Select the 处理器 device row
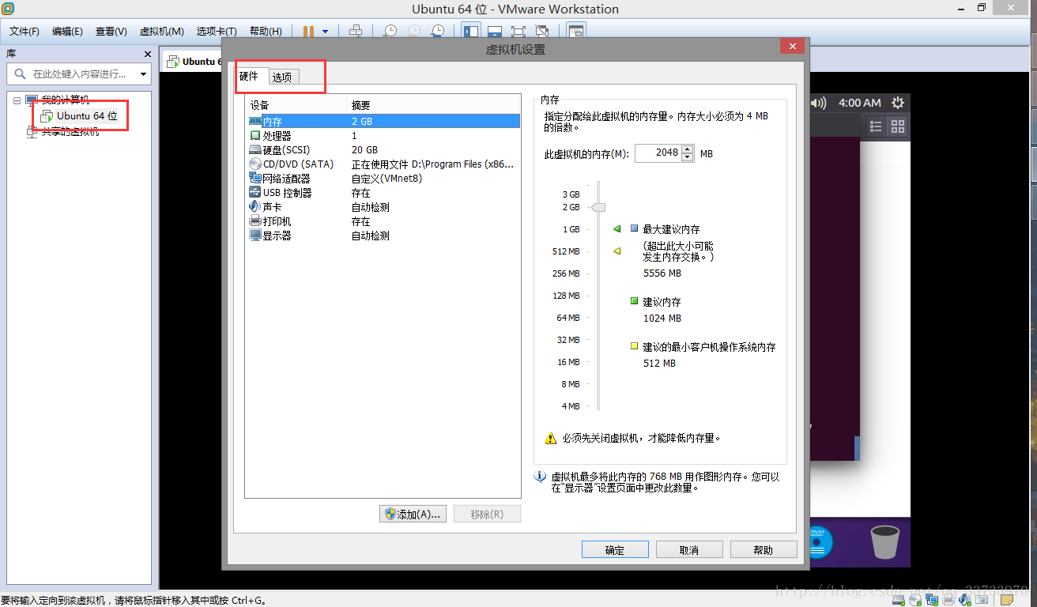The height and width of the screenshot is (607, 1037). [383, 136]
